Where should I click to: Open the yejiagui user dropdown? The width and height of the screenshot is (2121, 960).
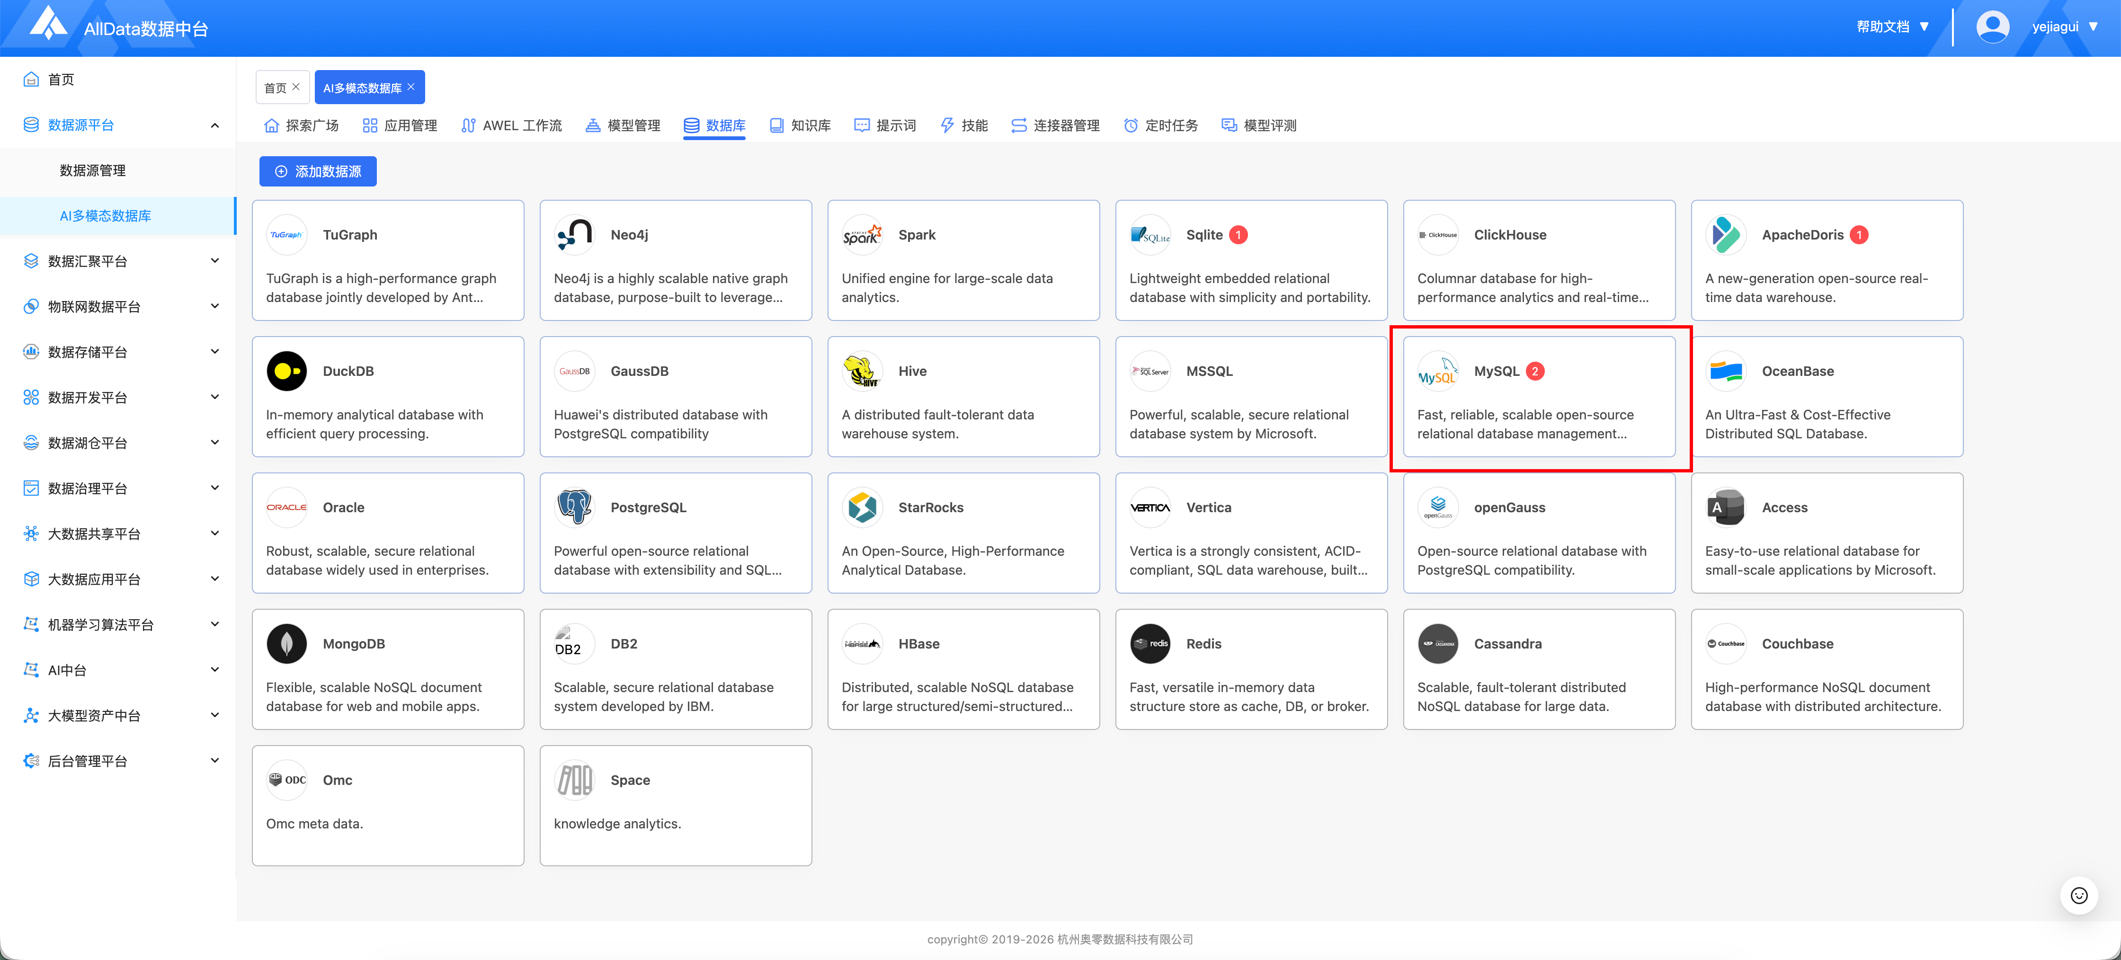coord(2065,27)
